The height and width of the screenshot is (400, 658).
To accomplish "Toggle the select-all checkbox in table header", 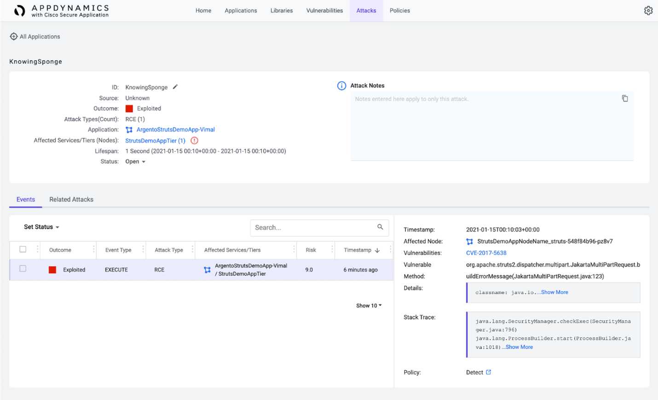I will pos(23,250).
